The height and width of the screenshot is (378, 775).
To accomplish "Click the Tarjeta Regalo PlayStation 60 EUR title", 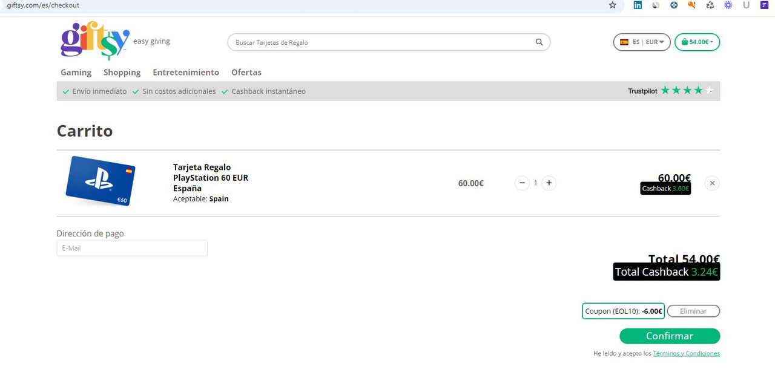I will (x=211, y=178).
